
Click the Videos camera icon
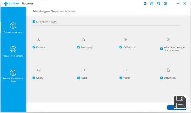[x=125, y=70]
